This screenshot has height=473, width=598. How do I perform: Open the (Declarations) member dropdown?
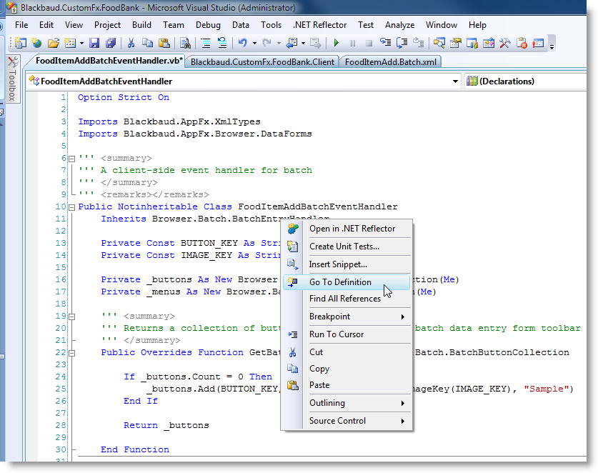coord(527,81)
